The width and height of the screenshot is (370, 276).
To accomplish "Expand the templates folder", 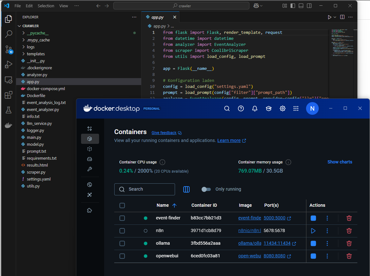I will tap(35, 54).
